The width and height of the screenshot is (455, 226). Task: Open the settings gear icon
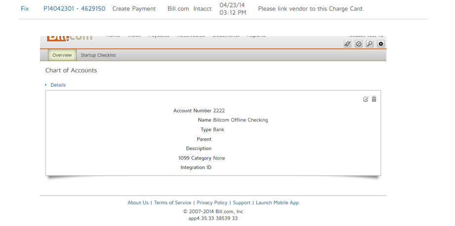(x=381, y=44)
